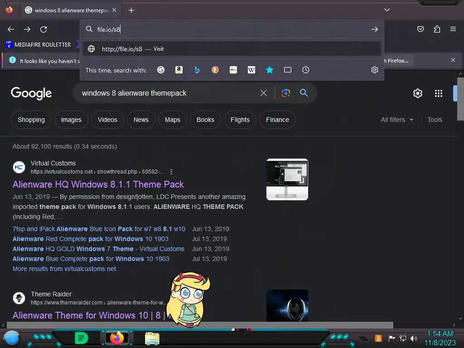Filter results by Finance
This screenshot has height=348, width=464.
277,120
